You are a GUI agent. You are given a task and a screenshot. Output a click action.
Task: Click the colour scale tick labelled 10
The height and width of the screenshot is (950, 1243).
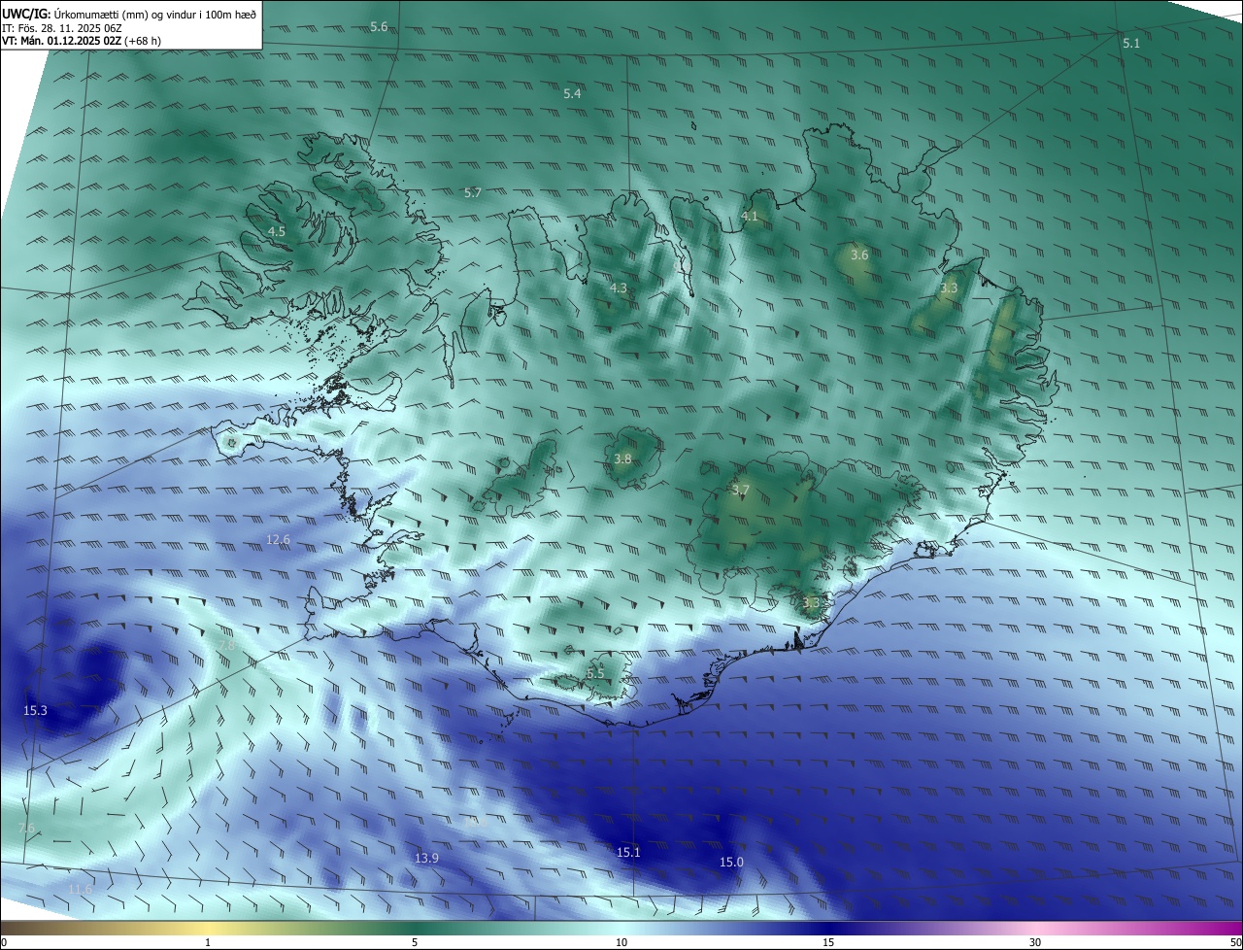coord(621,942)
